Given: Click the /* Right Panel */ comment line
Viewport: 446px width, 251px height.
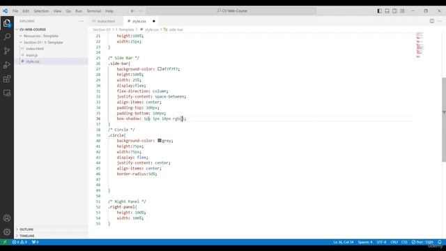Looking at the screenshot, I should click(127, 201).
